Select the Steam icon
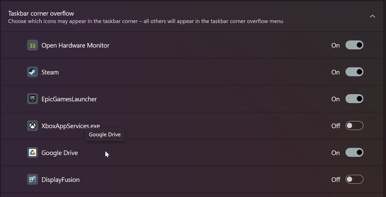This screenshot has height=197, width=386. (32, 72)
